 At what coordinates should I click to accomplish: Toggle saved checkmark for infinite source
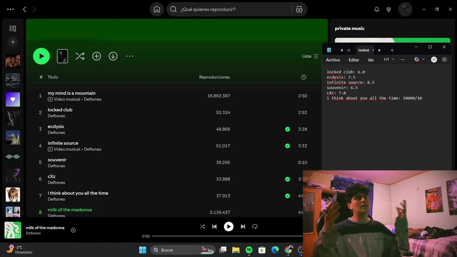[x=287, y=146]
